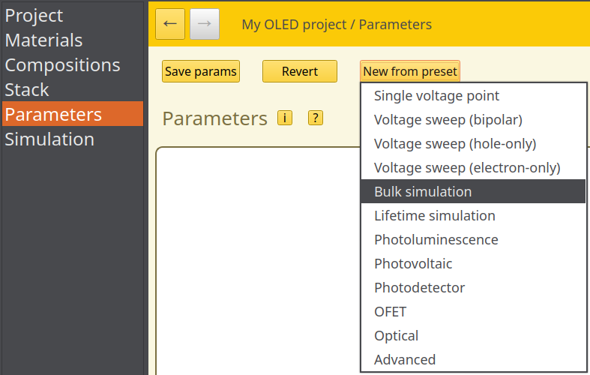Pick the Photoluminescence preset
Screen dimensions: 590x375
click(x=436, y=240)
